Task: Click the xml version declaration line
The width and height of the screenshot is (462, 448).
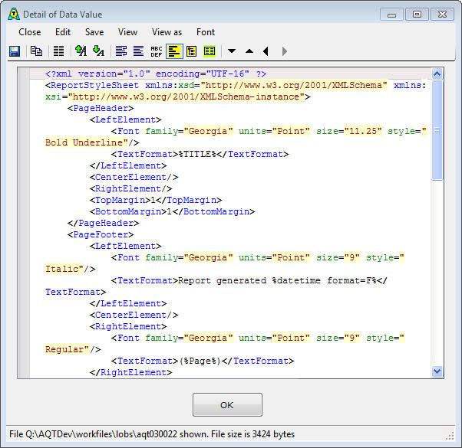Action: pos(156,74)
